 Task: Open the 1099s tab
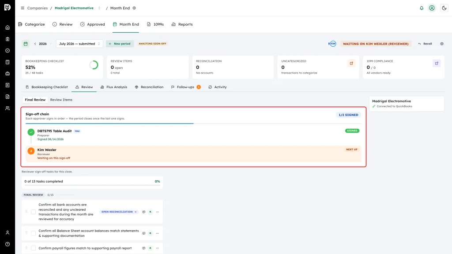click(155, 25)
